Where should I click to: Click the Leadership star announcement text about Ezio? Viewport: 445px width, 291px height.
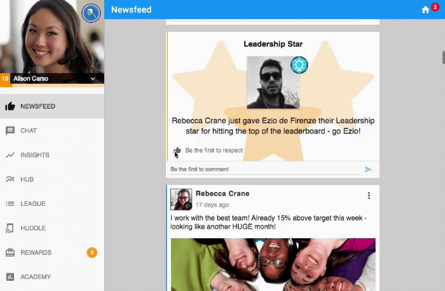tap(273, 126)
